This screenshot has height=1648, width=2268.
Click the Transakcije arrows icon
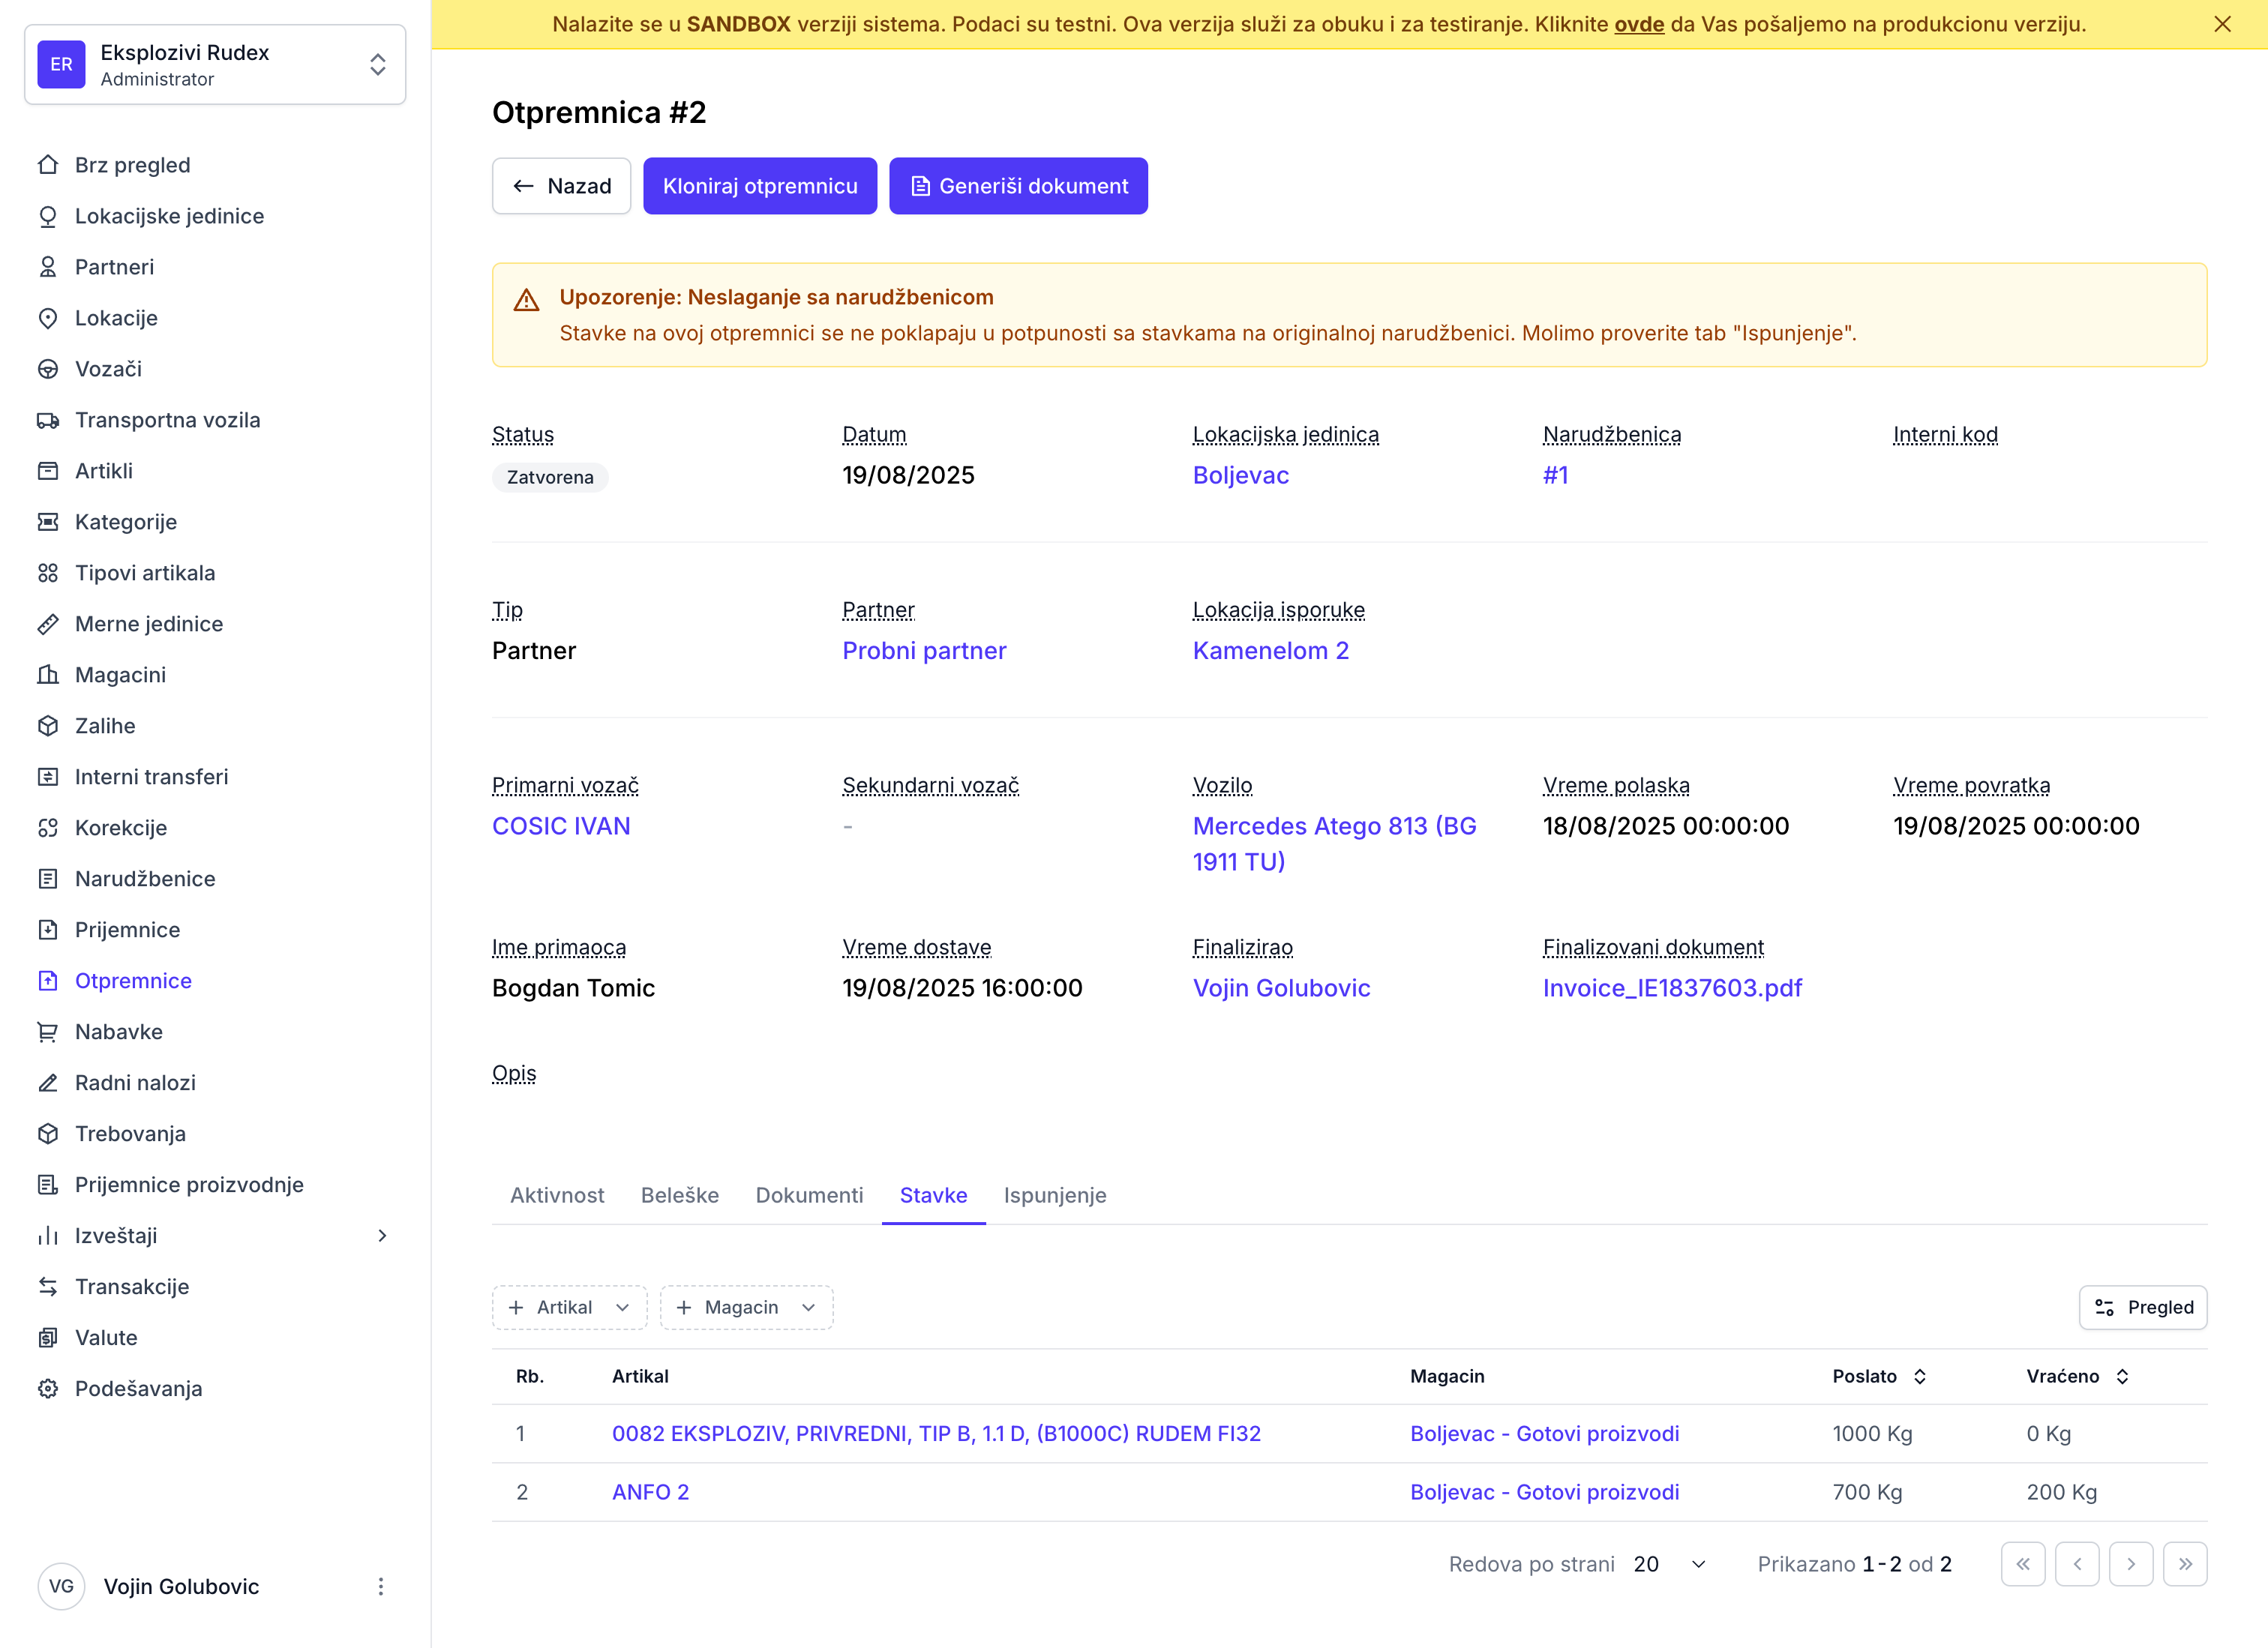click(48, 1286)
